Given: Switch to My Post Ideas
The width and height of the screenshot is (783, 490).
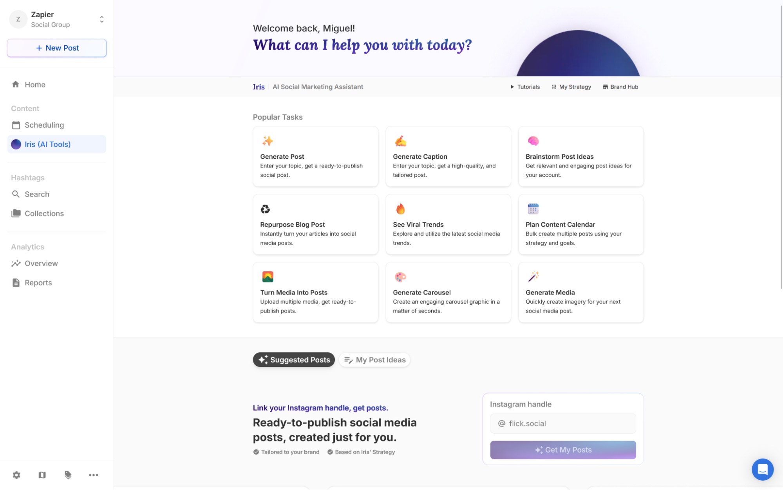Looking at the screenshot, I should [x=374, y=359].
